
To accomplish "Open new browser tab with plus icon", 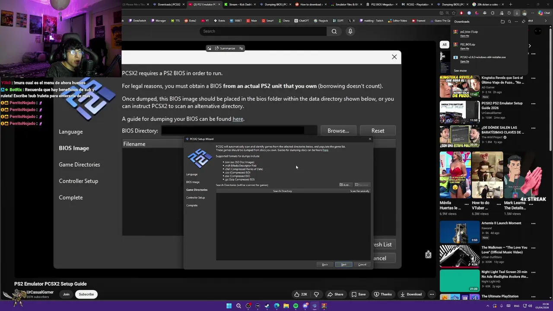I will (x=510, y=4).
